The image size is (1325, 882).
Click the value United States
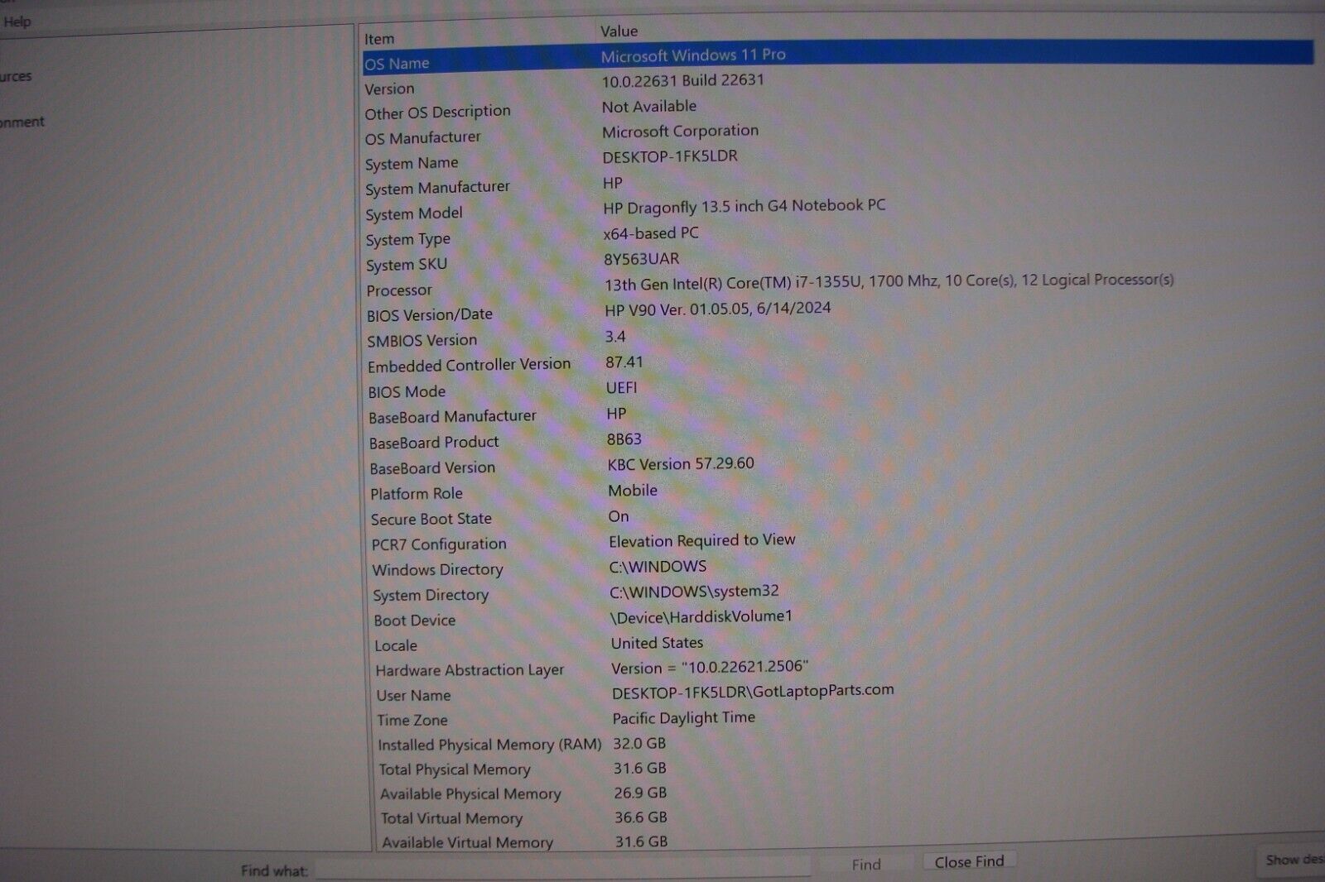tap(657, 643)
